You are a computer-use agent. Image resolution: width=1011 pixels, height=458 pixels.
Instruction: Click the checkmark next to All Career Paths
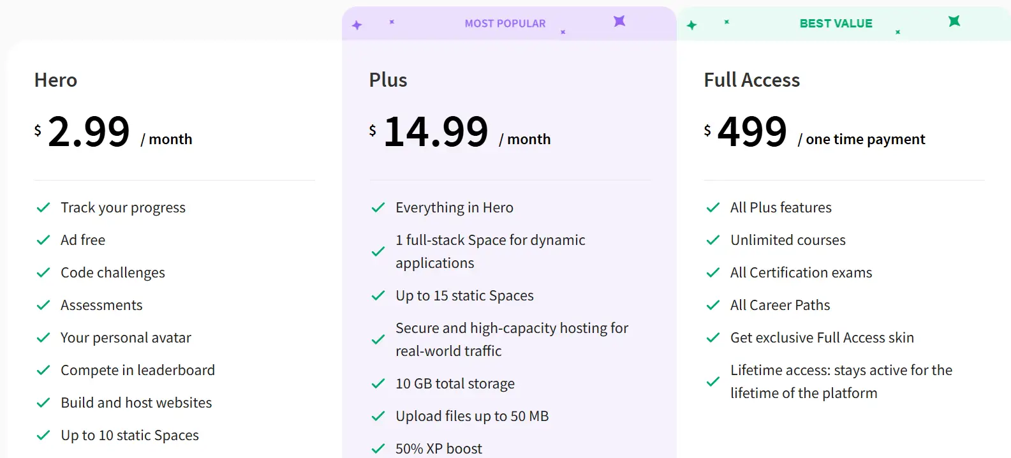tap(713, 306)
